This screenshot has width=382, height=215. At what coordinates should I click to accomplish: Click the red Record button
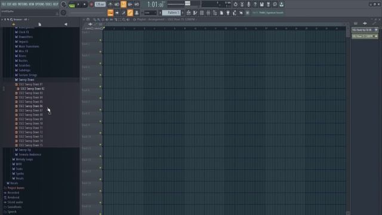(91, 4)
